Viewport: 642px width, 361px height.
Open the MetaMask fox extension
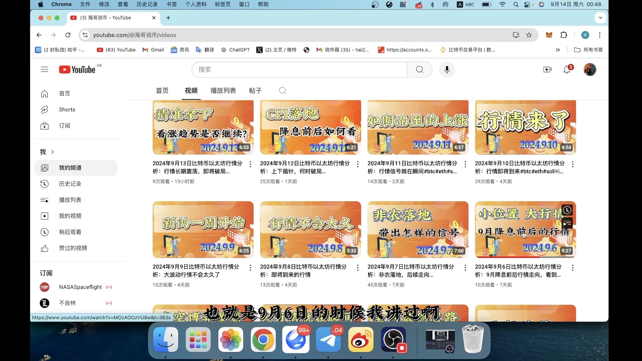point(549,35)
